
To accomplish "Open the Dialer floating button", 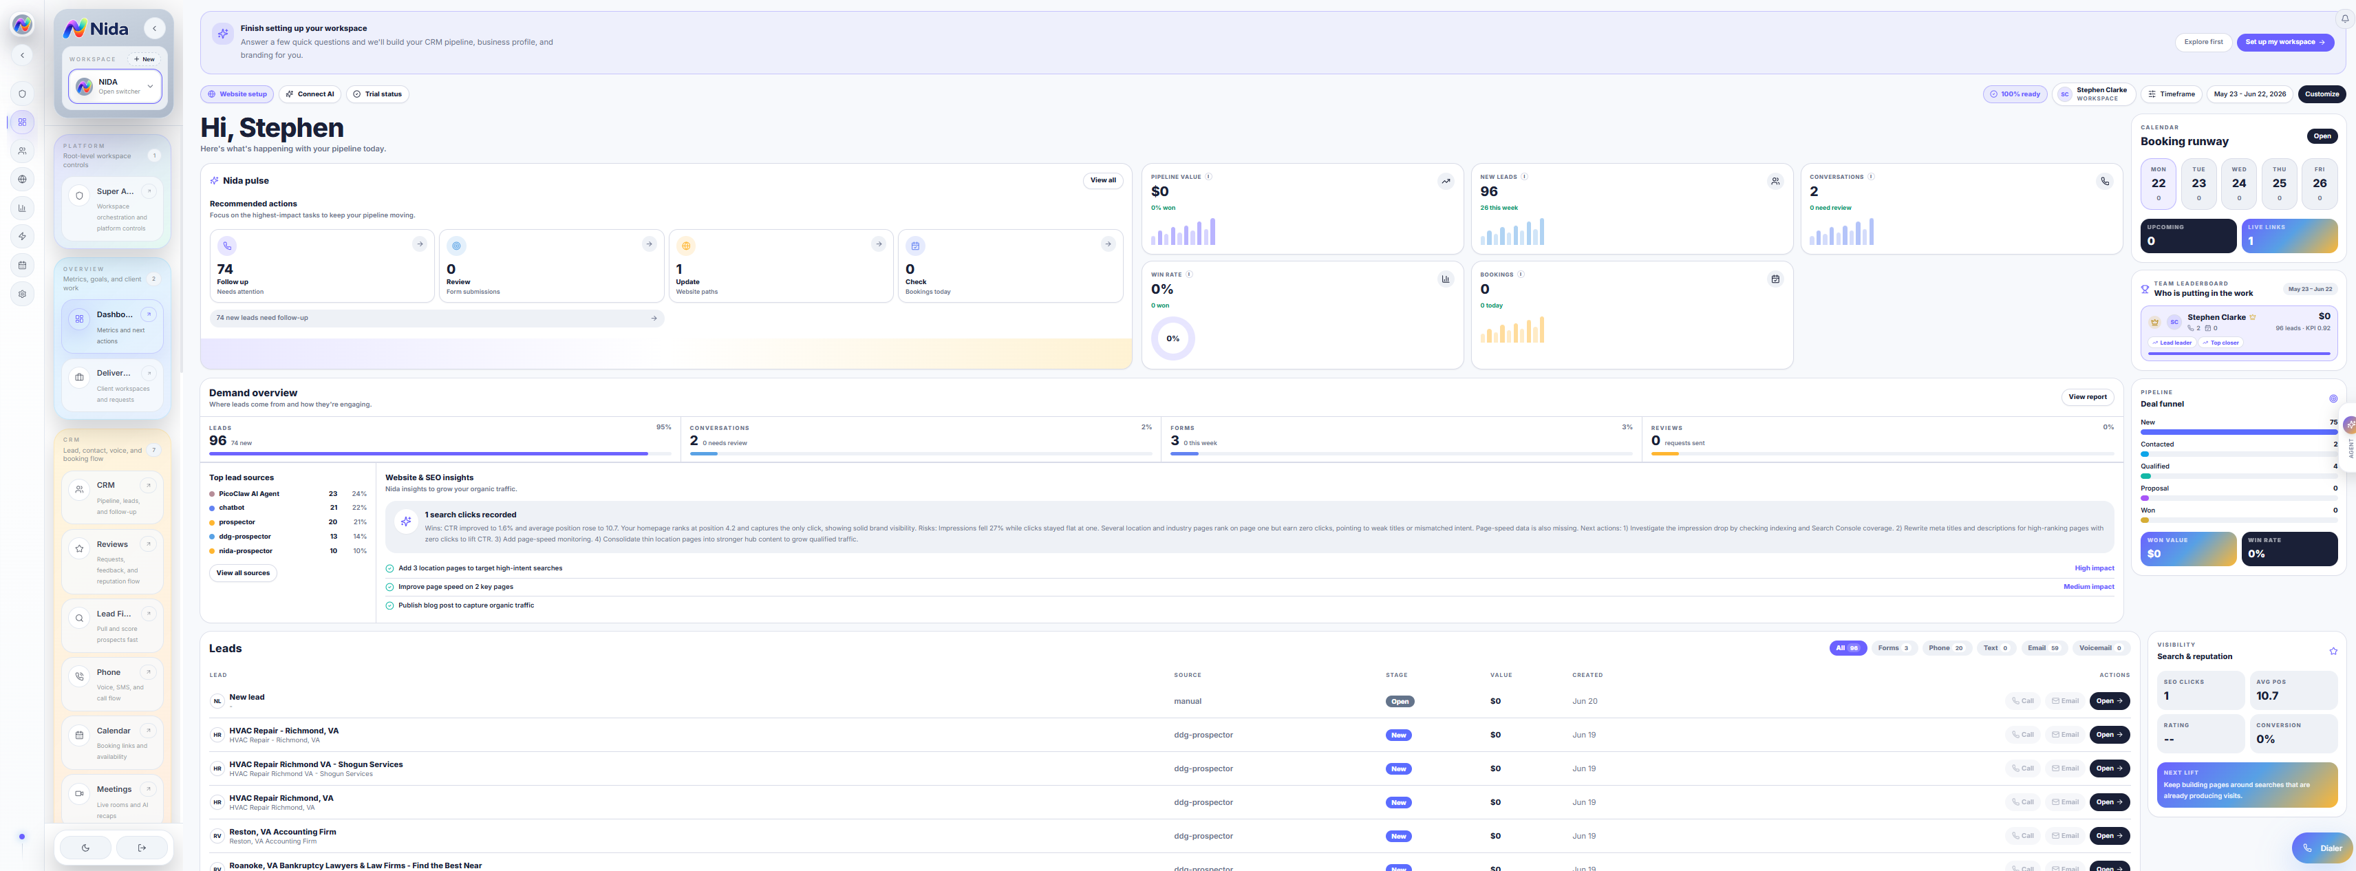I will pyautogui.click(x=2323, y=848).
